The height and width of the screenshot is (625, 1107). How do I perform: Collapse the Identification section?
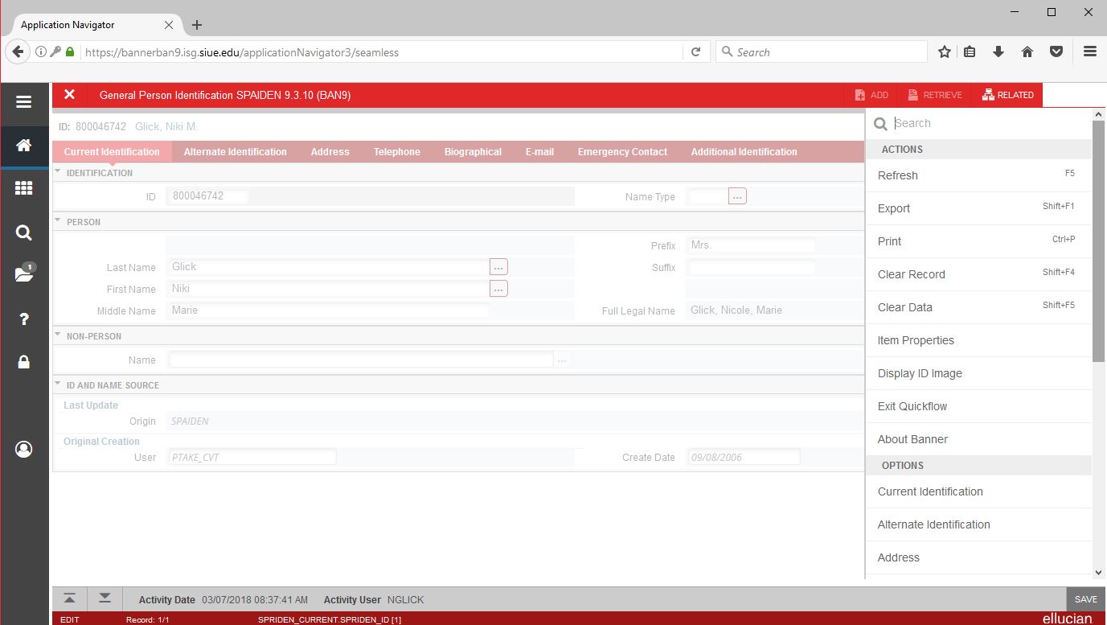coord(58,172)
